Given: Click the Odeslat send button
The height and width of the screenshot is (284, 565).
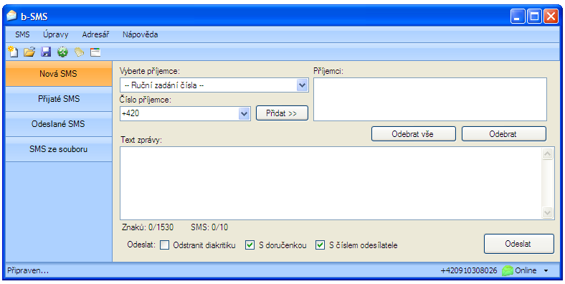Looking at the screenshot, I should pyautogui.click(x=519, y=244).
